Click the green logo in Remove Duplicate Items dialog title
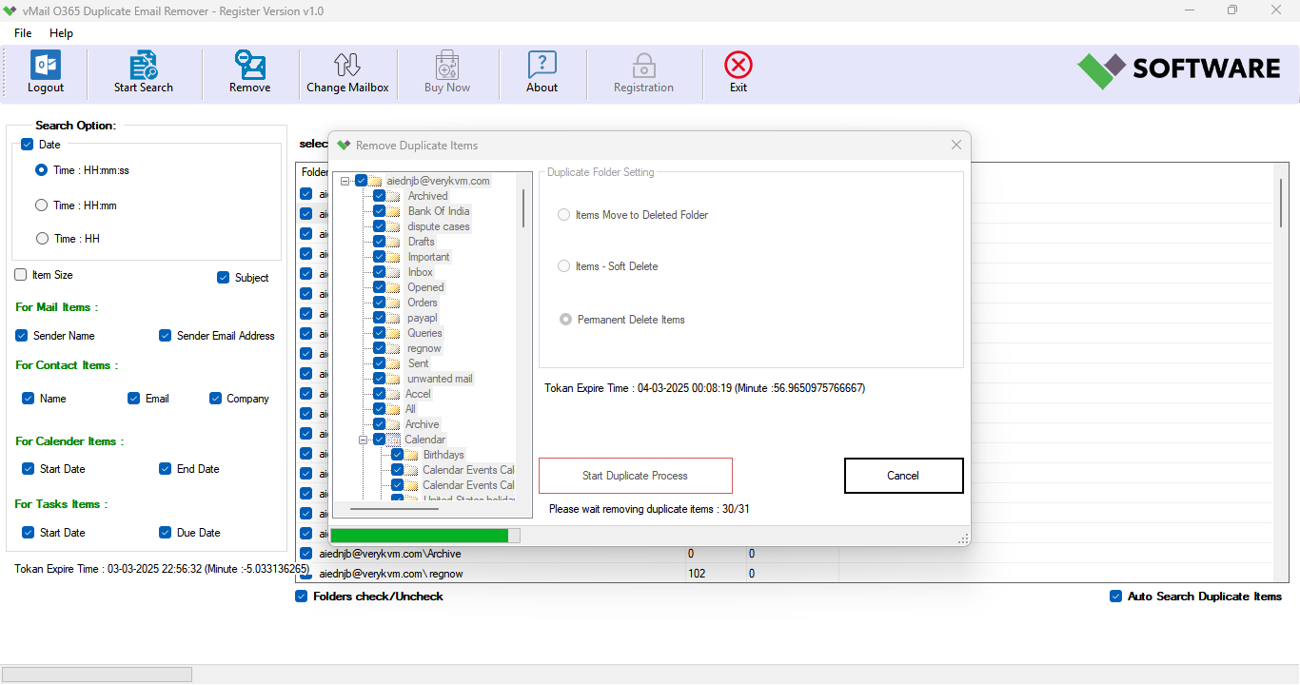The image size is (1300, 685). [x=344, y=146]
